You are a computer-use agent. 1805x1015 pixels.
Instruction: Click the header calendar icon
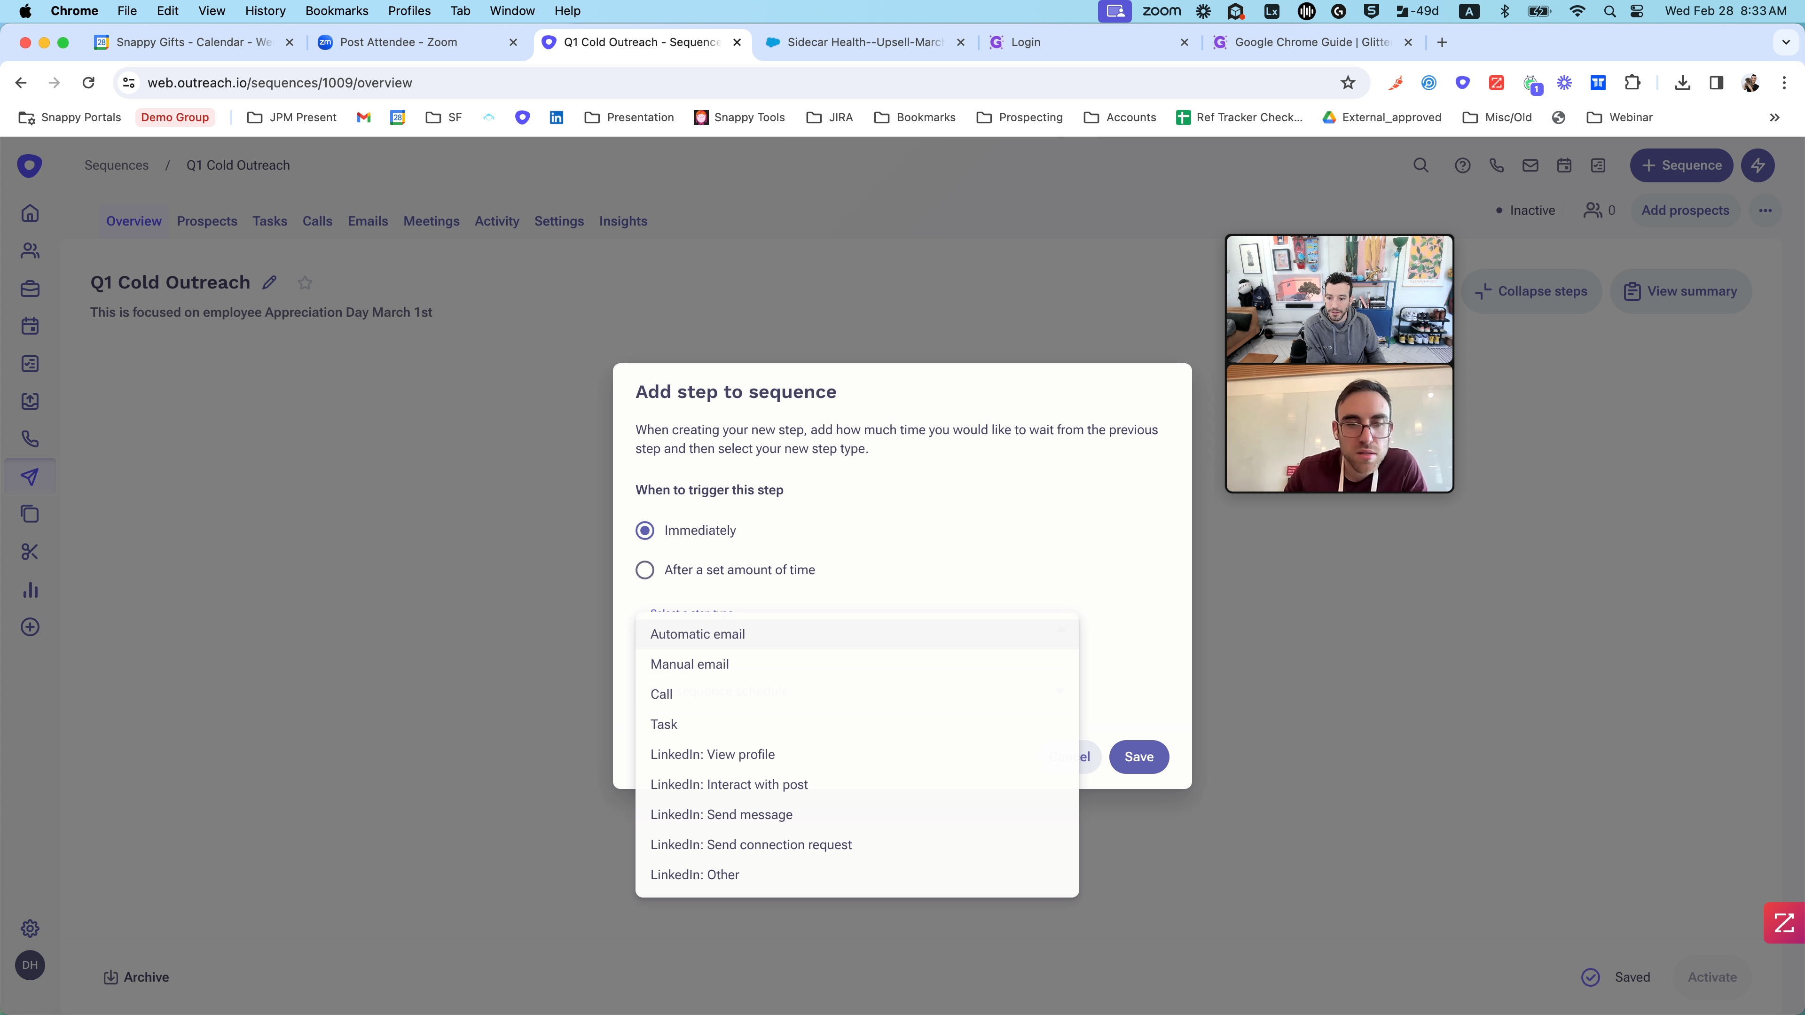coord(1564,165)
